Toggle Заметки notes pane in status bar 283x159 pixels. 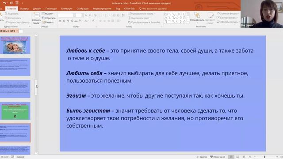tap(202, 157)
